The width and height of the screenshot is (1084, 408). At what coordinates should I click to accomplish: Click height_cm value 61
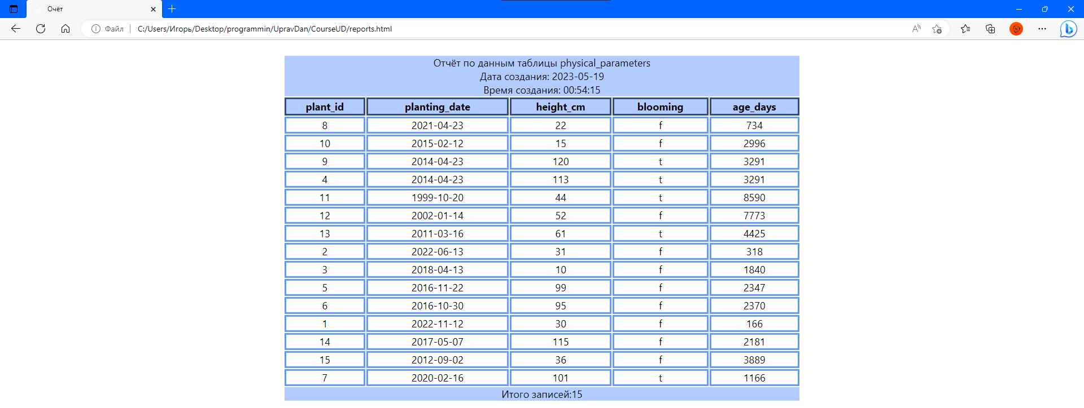[561, 233]
